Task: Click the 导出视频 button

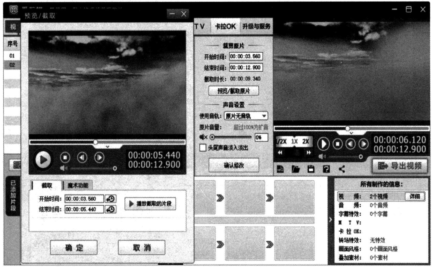Action: click(x=400, y=166)
